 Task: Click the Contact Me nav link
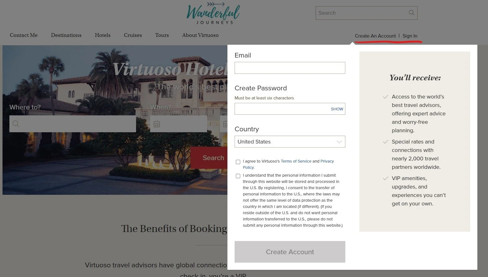point(23,35)
